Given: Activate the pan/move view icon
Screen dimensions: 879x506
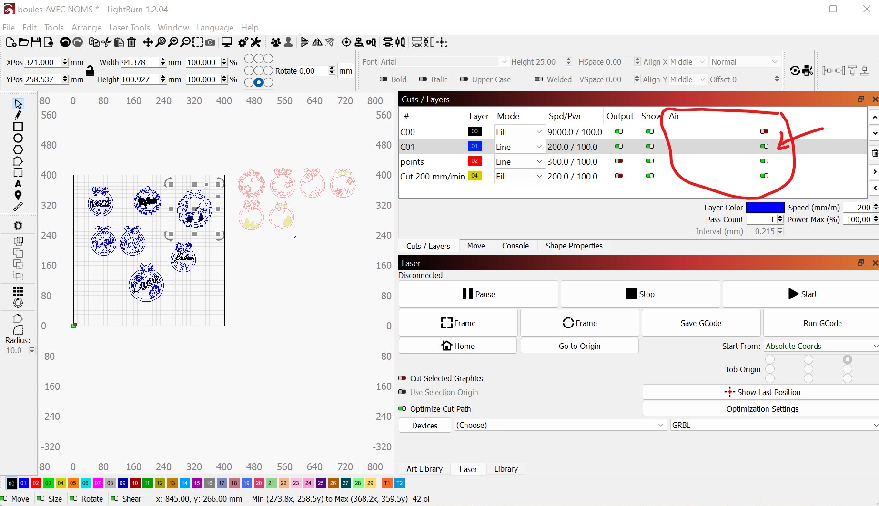Looking at the screenshot, I should coord(148,42).
